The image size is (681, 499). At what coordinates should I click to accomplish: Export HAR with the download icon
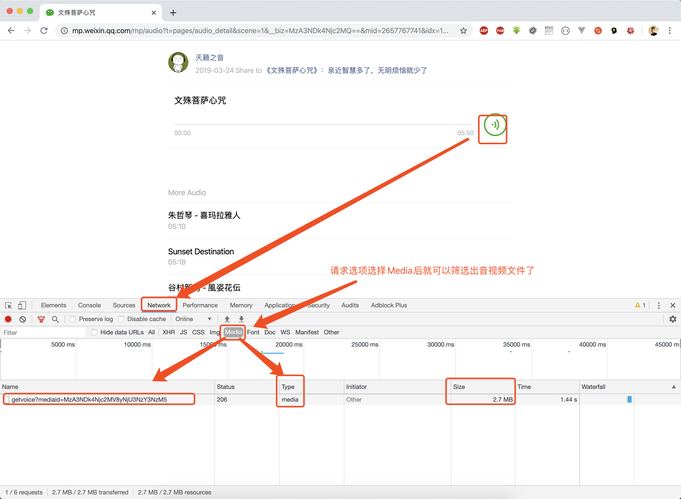tap(241, 319)
